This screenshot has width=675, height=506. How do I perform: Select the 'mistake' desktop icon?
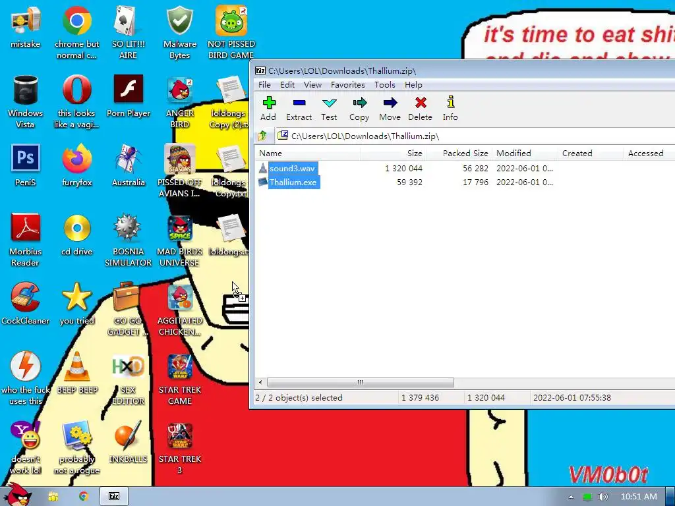tap(25, 27)
